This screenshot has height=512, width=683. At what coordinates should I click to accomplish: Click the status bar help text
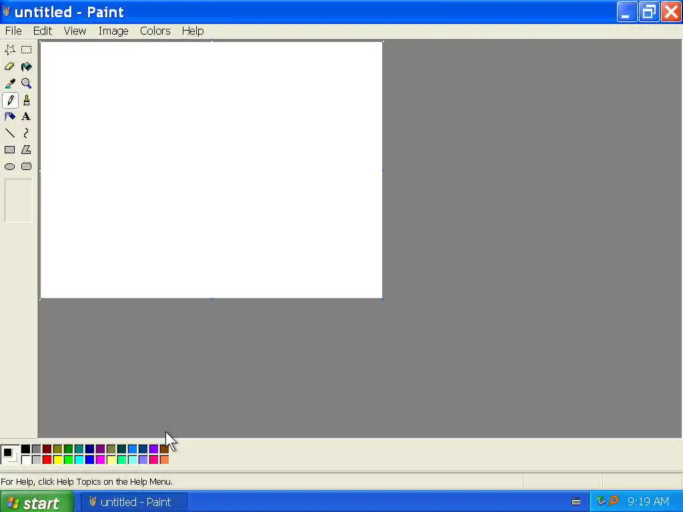(87, 481)
